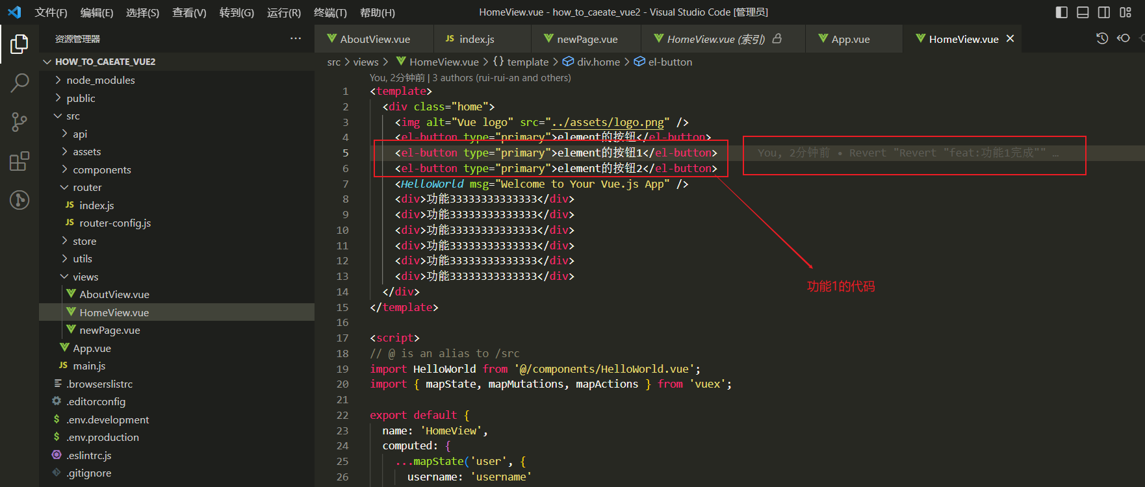Open the 文件(F) menu

pos(51,12)
